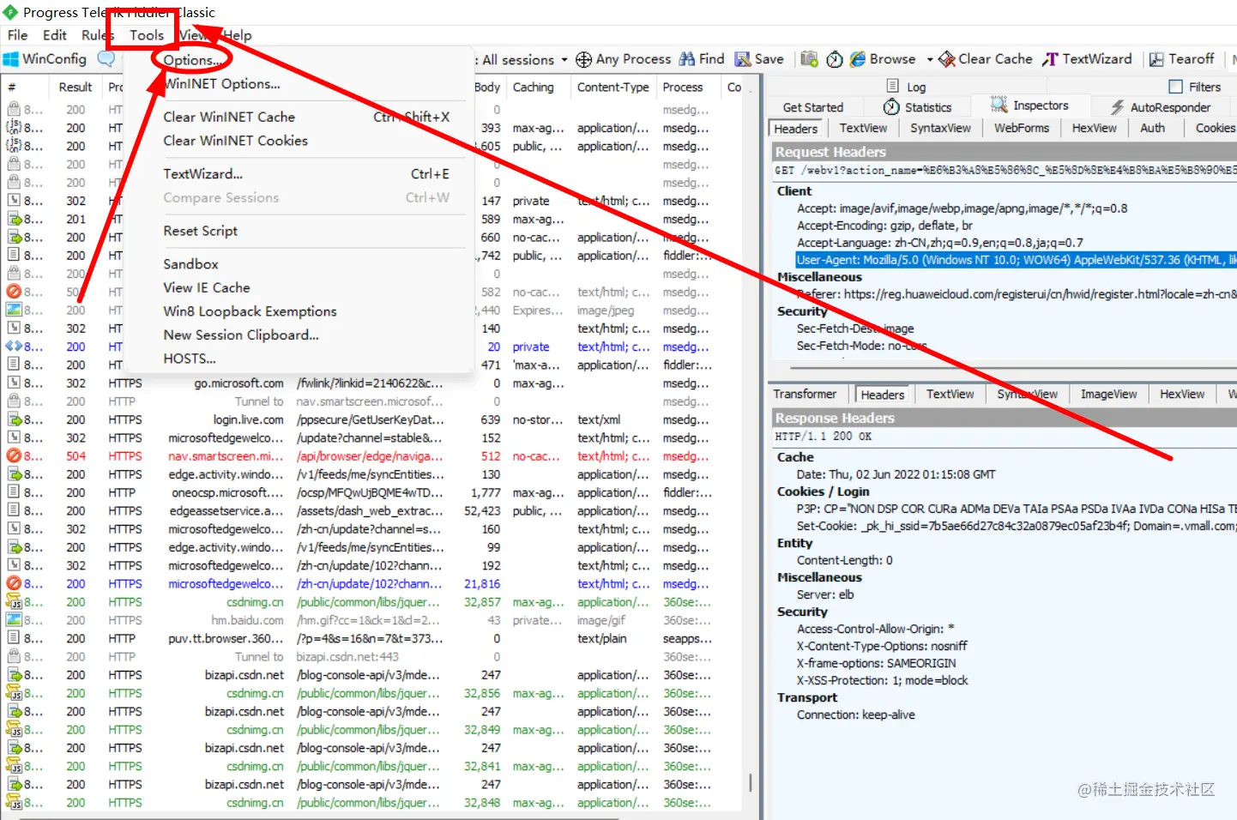Click the AutoResponder lightning bolt icon
1237x820 pixels.
point(1117,107)
